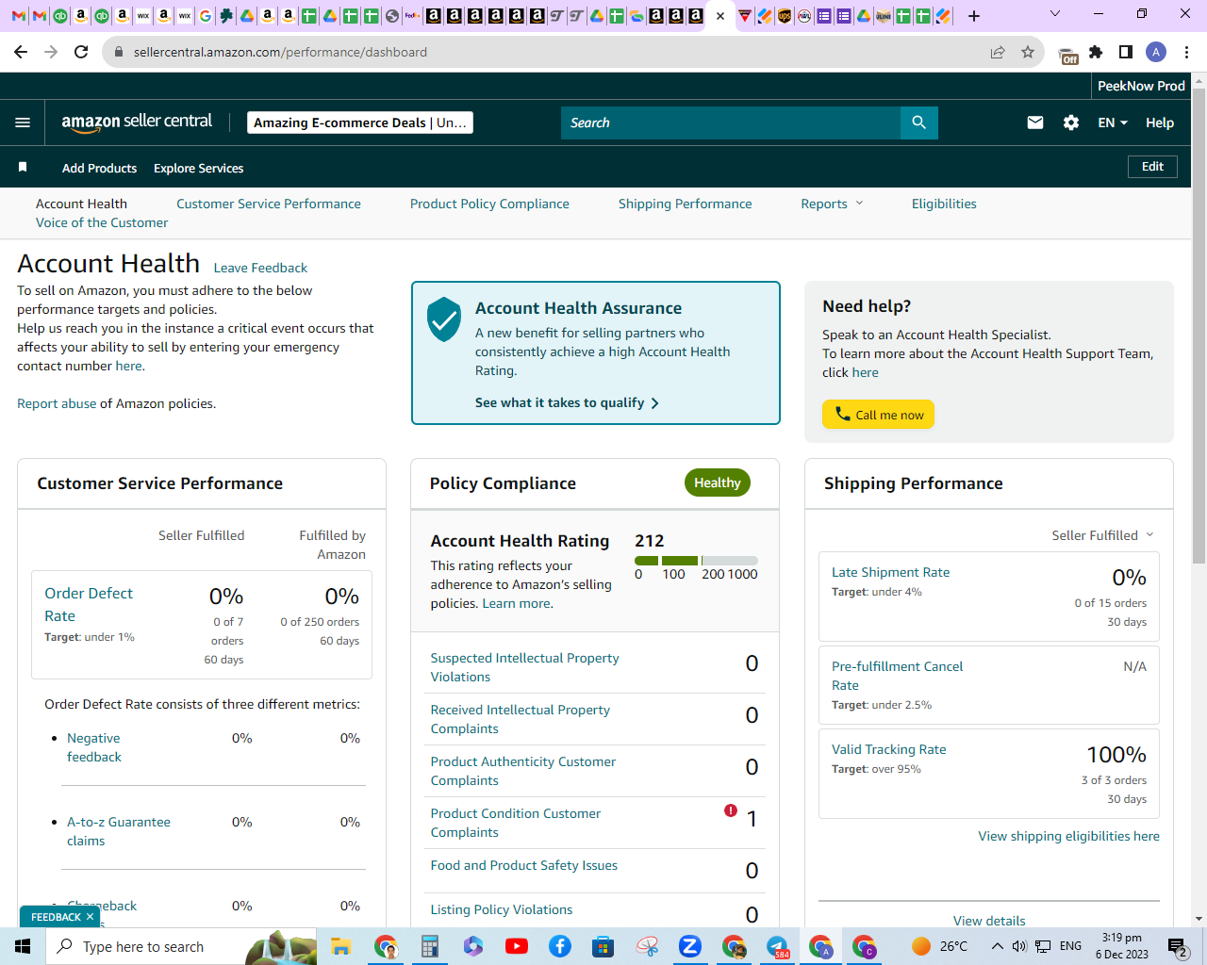Open the Customer Service Performance tab
1207x965 pixels.
[269, 204]
